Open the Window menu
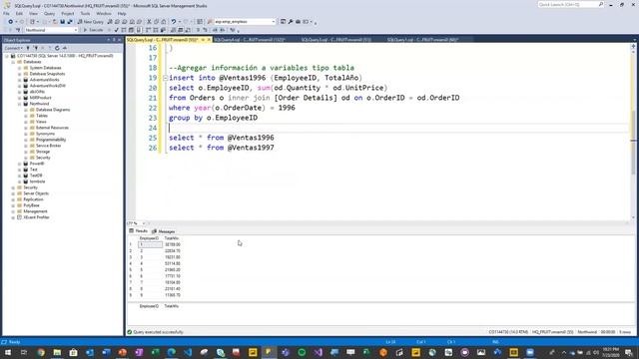 pyautogui.click(x=104, y=13)
